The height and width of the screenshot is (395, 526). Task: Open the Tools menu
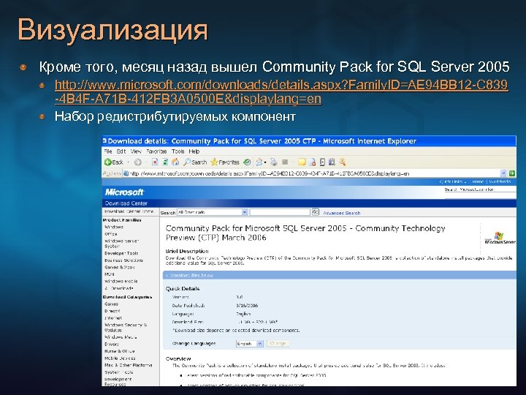178,151
